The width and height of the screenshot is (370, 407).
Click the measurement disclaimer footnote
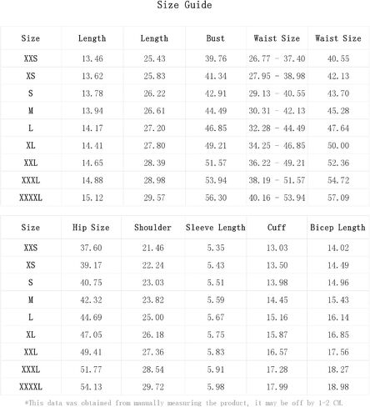184,403
